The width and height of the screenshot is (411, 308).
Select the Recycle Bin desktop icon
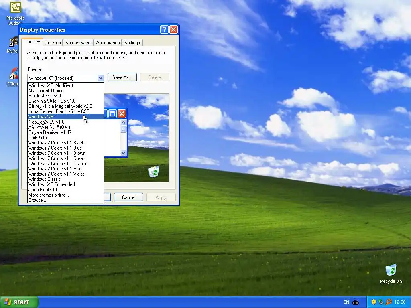(391, 274)
